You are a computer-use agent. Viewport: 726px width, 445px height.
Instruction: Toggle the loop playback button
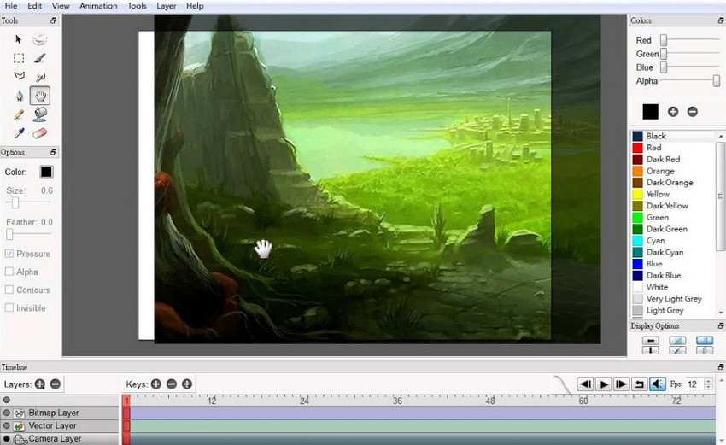click(640, 384)
